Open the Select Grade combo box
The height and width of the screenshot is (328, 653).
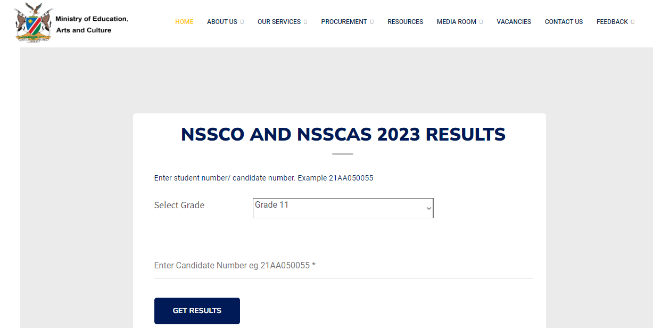343,208
